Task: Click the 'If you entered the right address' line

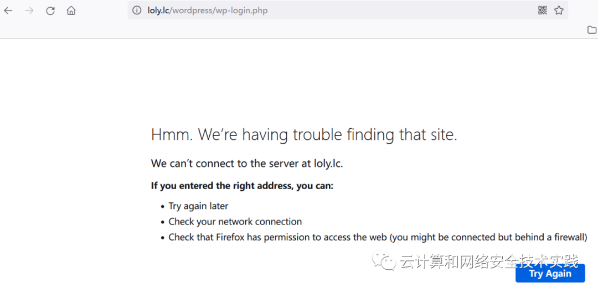Action: [x=242, y=186]
